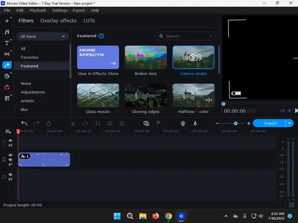Select the Glowing edges filter thumbnail
Viewport: 298px width, 223px height.
[x=146, y=95]
